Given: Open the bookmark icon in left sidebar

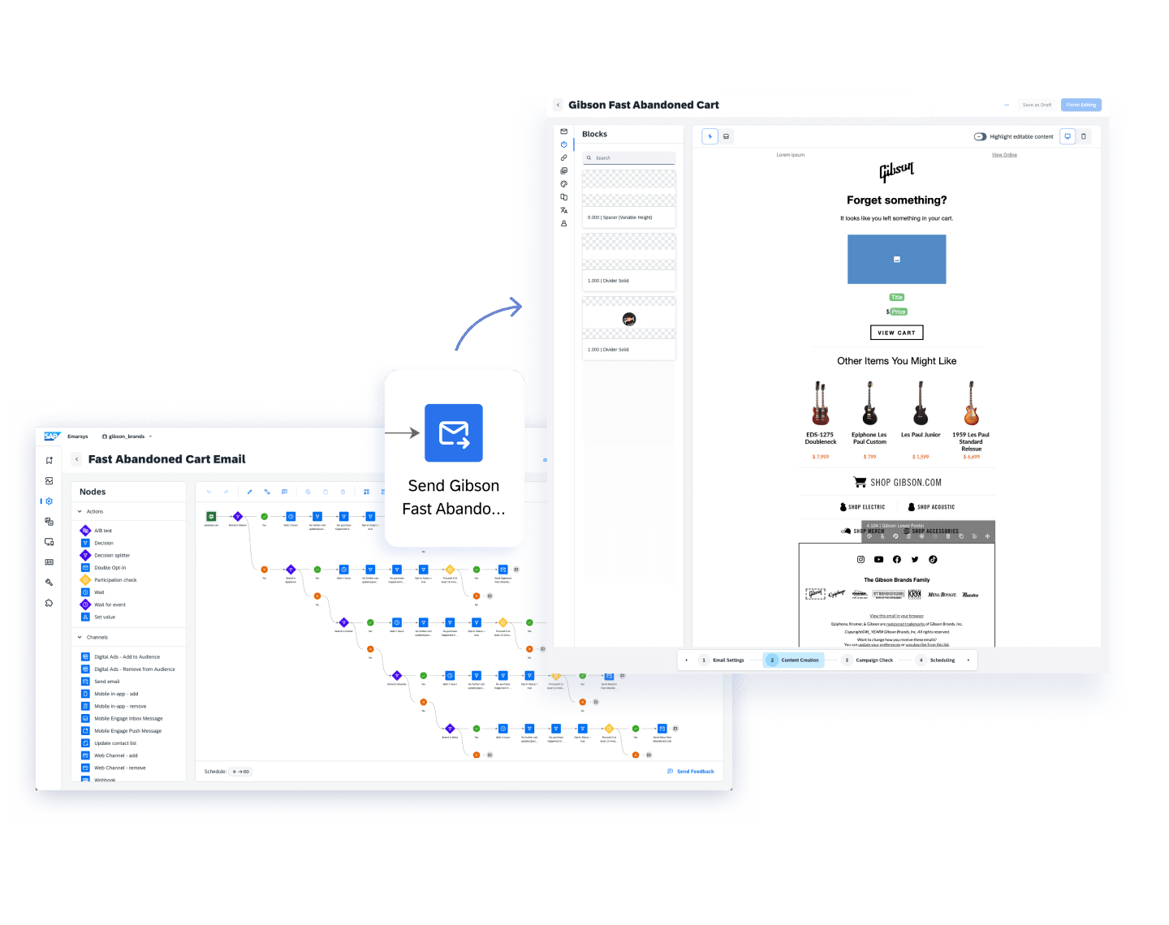Looking at the screenshot, I should 50,460.
